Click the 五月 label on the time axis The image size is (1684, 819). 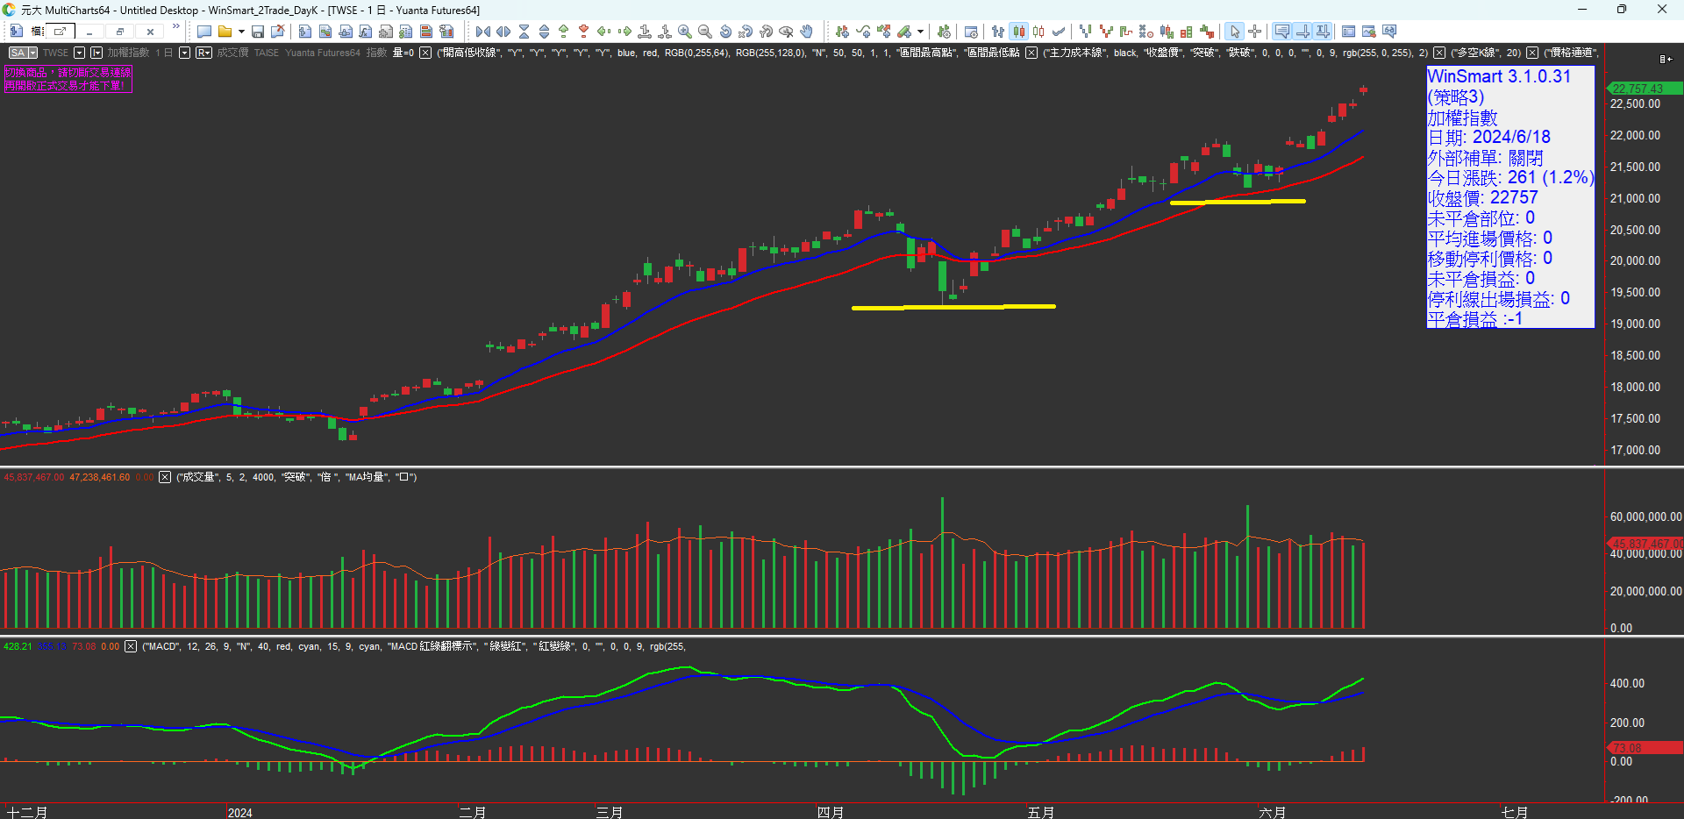coord(1041,812)
